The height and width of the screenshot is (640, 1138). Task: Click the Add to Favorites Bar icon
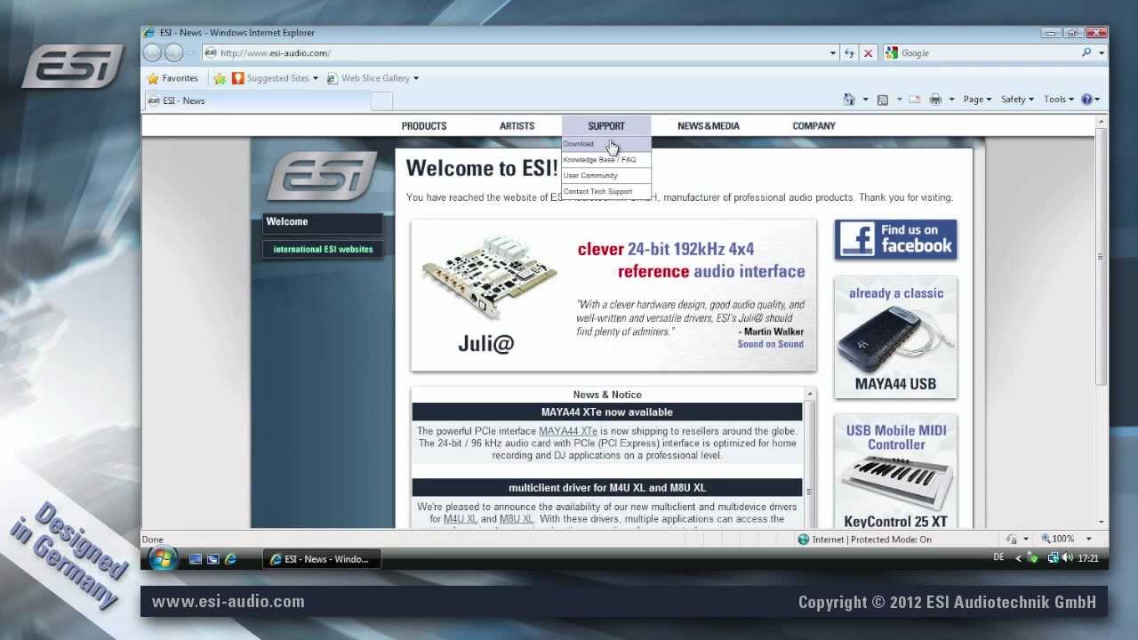pyautogui.click(x=220, y=78)
